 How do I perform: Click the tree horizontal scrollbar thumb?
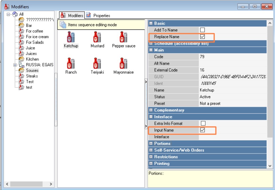[x=26, y=184]
